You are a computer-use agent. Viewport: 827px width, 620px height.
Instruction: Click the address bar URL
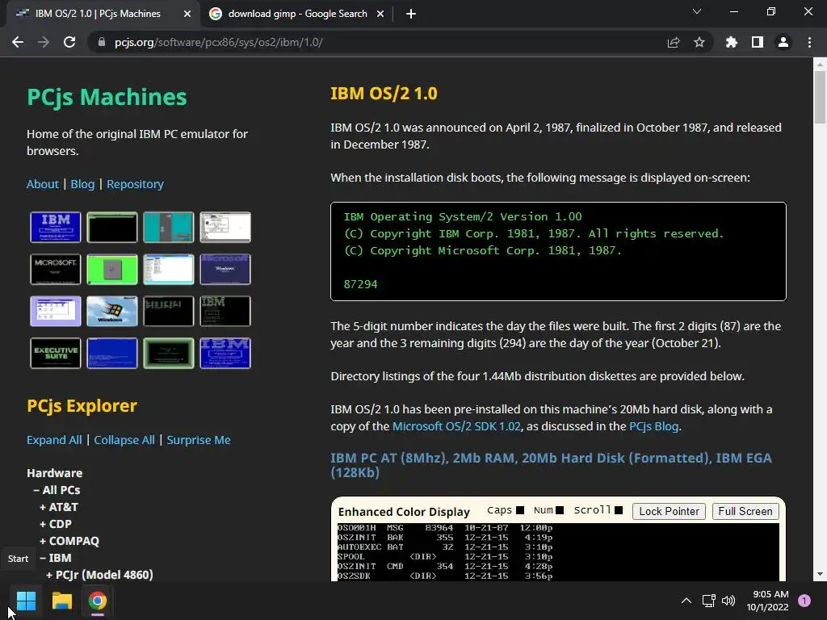pyautogui.click(x=218, y=42)
